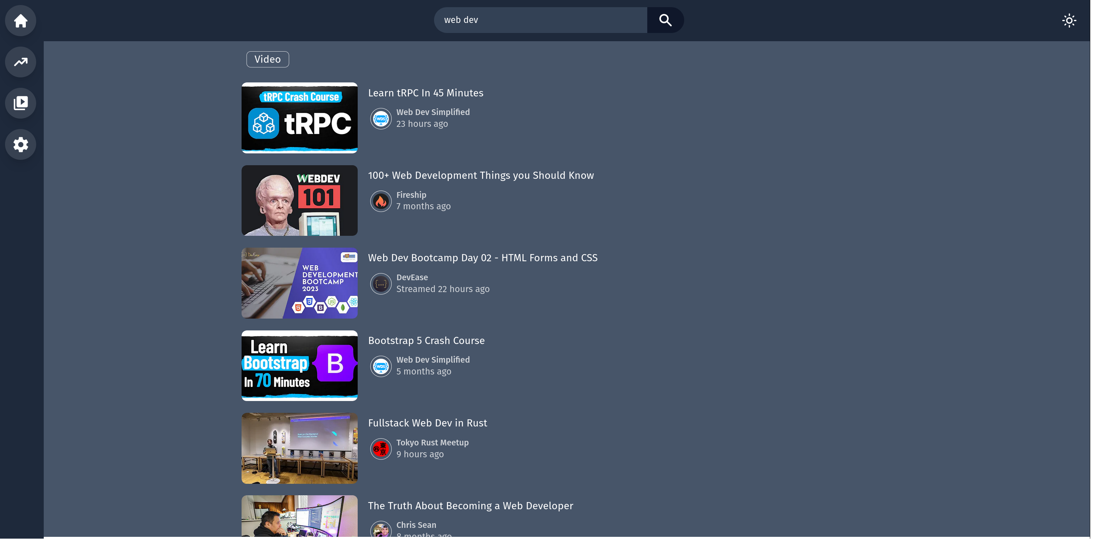Screen dimensions: 1101x544
Task: Open the Trending page icon
Action: coord(20,62)
